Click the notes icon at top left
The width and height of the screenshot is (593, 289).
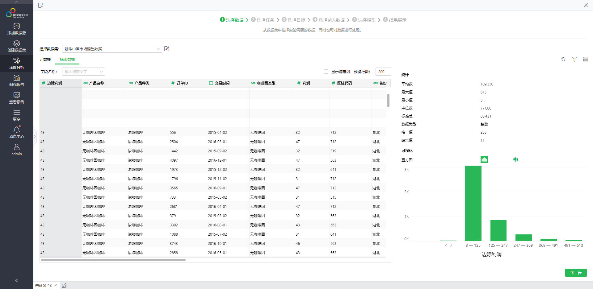40,5
